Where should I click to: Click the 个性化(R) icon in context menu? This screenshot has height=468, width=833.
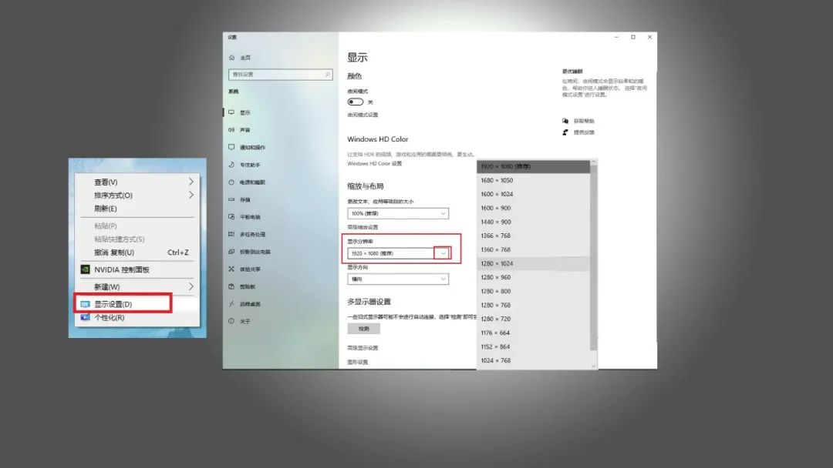tap(85, 317)
